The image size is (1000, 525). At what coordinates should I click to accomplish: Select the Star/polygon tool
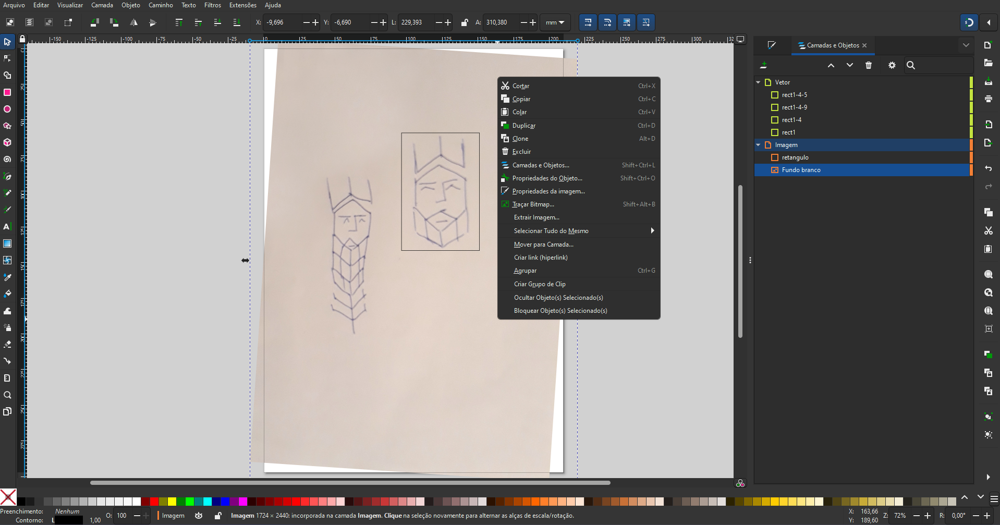click(x=7, y=126)
